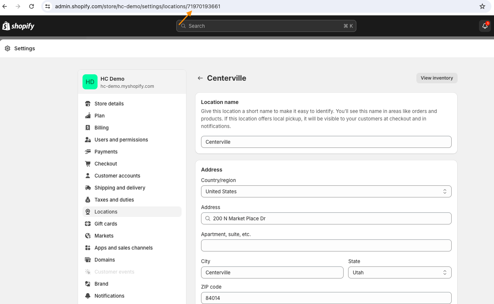Click the View inventory button

tap(437, 78)
